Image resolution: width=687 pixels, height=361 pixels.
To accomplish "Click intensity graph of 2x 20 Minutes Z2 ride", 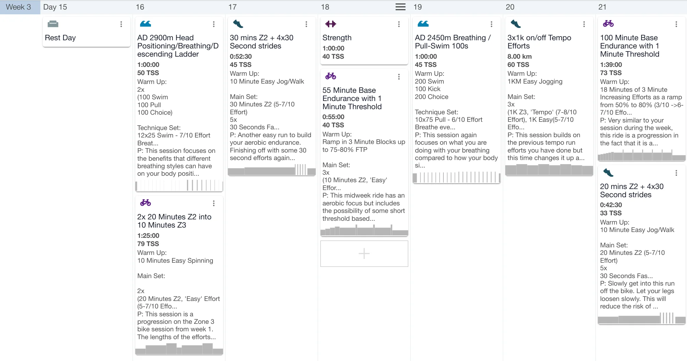I will click(179, 349).
